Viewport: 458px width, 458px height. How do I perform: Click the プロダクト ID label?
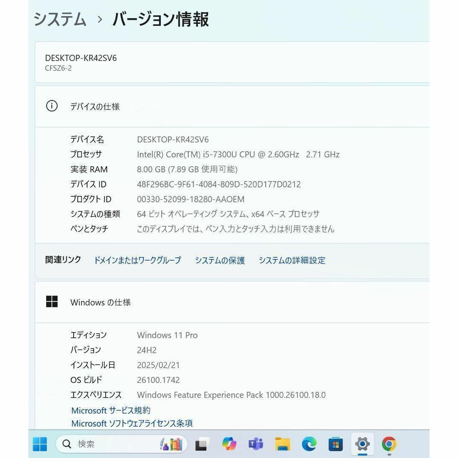pos(91,199)
